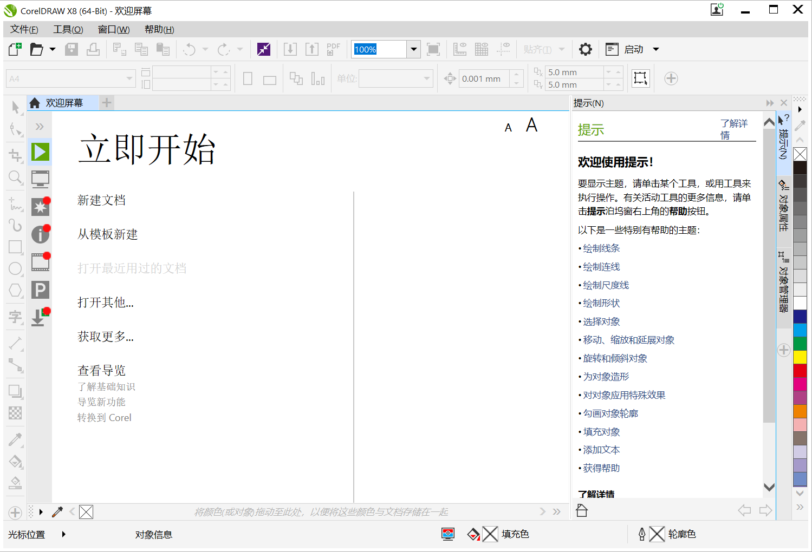The width and height of the screenshot is (812, 552).
Task: Select the Color Eyedropper tool
Action: (15, 439)
